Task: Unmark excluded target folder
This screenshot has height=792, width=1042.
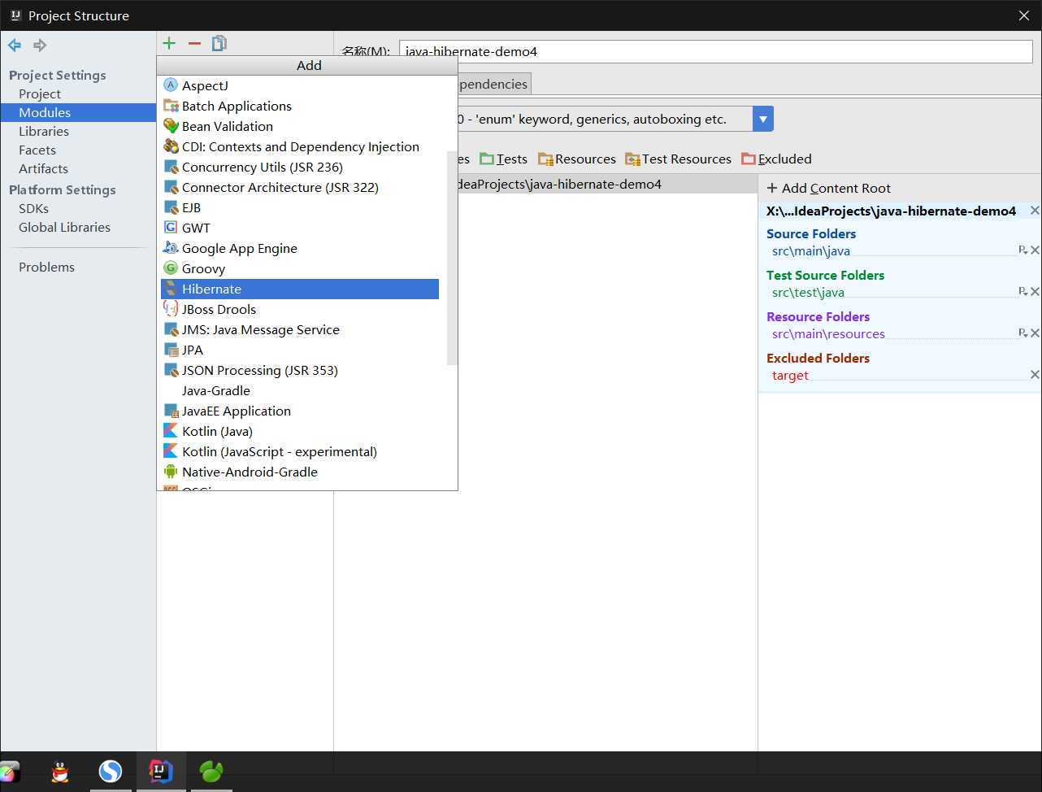Action: [x=1035, y=375]
